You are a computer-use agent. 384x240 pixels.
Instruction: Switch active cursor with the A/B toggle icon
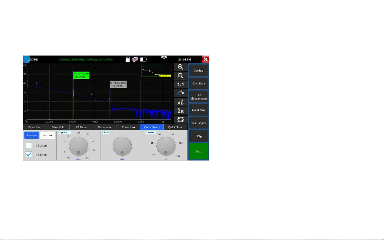point(180,93)
